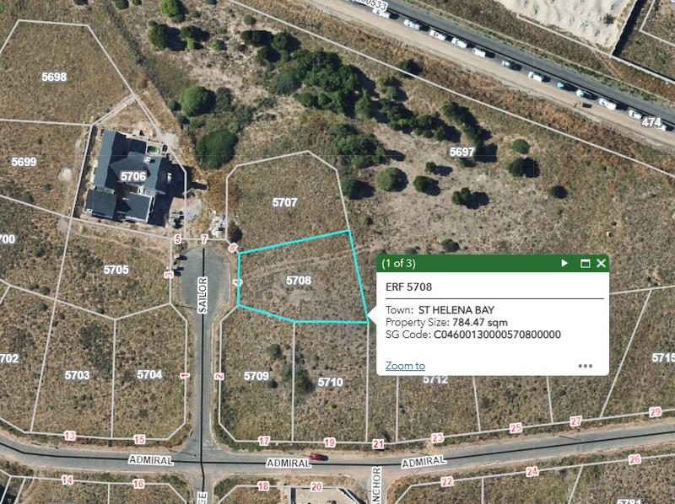The width and height of the screenshot is (675, 504).
Task: Click street number 13 marker
Action: (x=70, y=436)
